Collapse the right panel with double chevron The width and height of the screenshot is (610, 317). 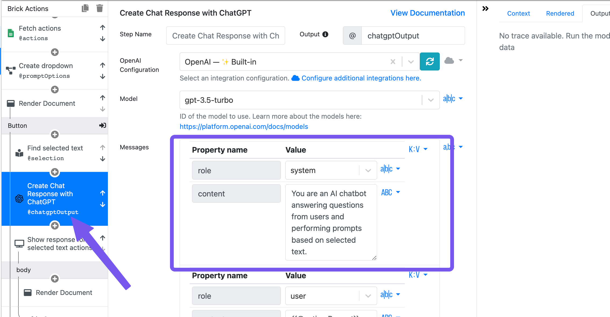[485, 9]
